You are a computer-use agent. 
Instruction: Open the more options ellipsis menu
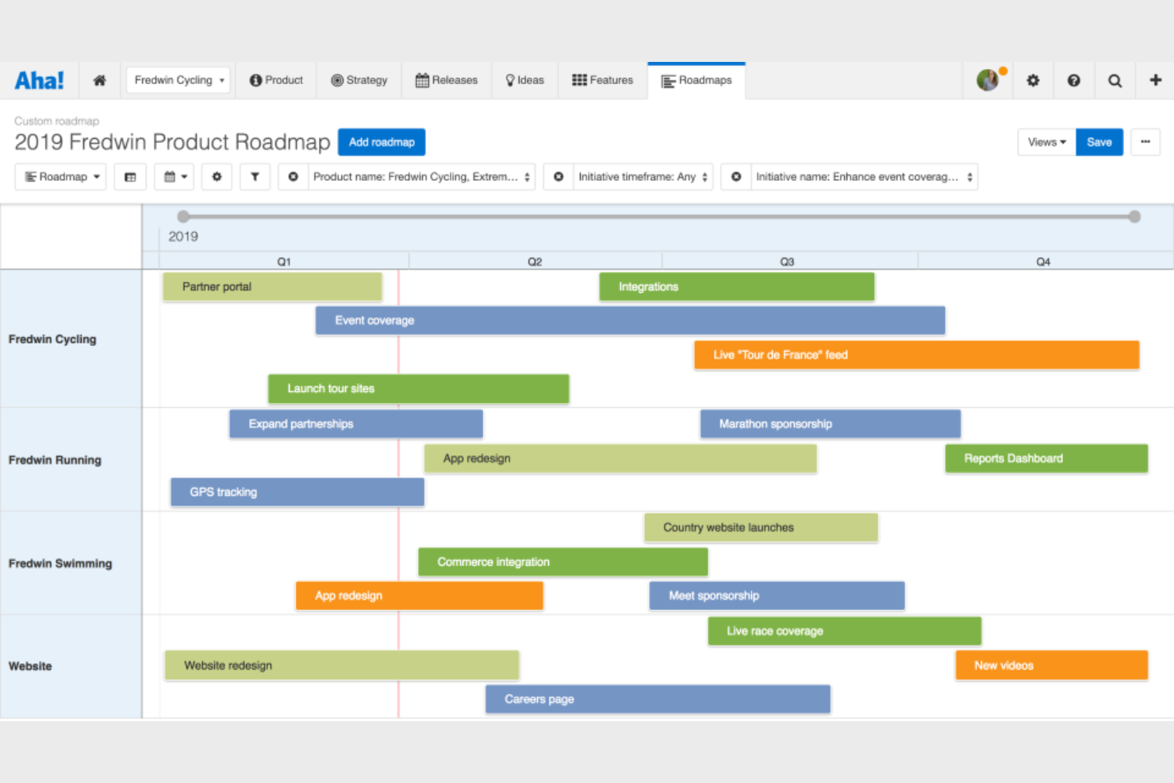(1145, 142)
